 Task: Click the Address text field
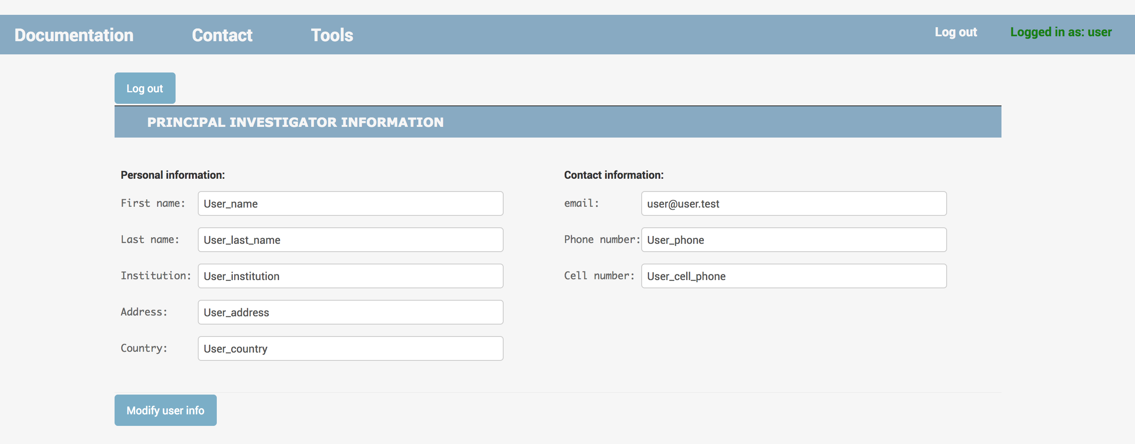(x=350, y=312)
